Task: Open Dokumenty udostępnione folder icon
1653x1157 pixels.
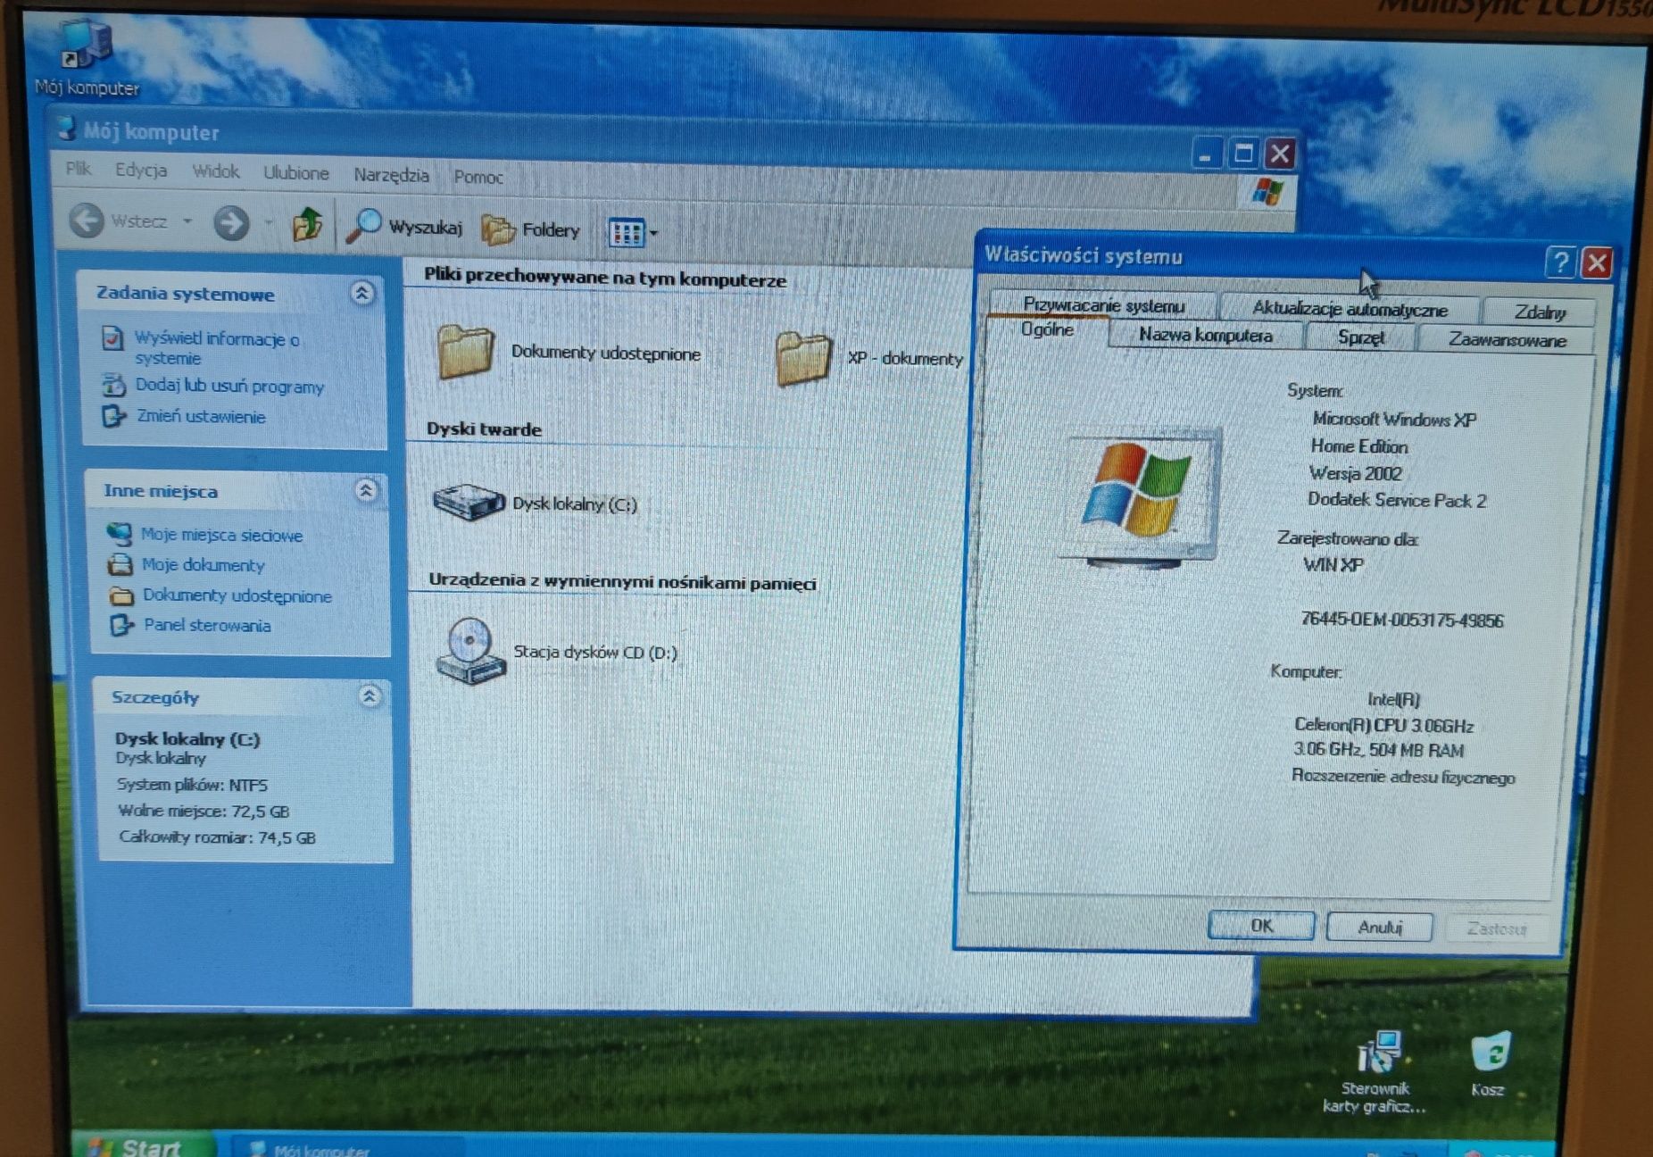Action: point(465,352)
